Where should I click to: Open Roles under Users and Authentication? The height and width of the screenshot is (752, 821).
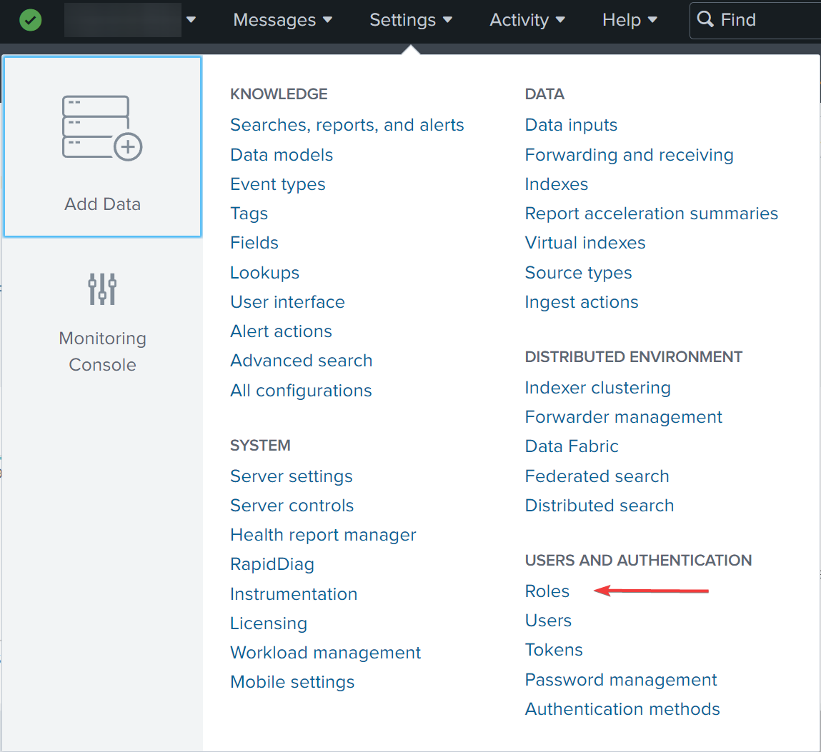click(547, 591)
